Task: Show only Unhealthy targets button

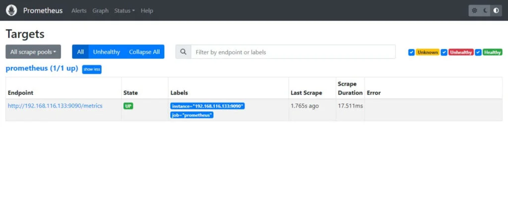Action: click(107, 52)
